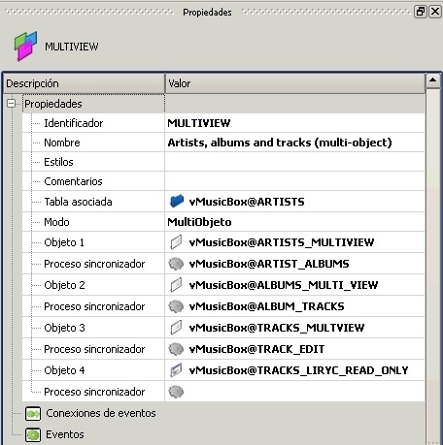
Task: Click the empty last Proceso sincronizador gear icon
Action: [x=176, y=392]
